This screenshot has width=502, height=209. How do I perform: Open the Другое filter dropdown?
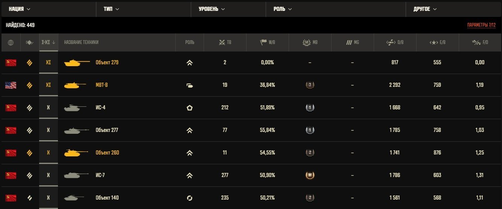425,9
